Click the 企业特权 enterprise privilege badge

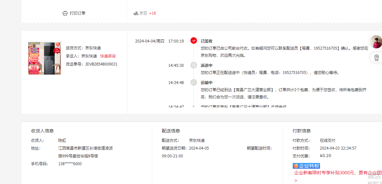pyautogui.click(x=306, y=166)
